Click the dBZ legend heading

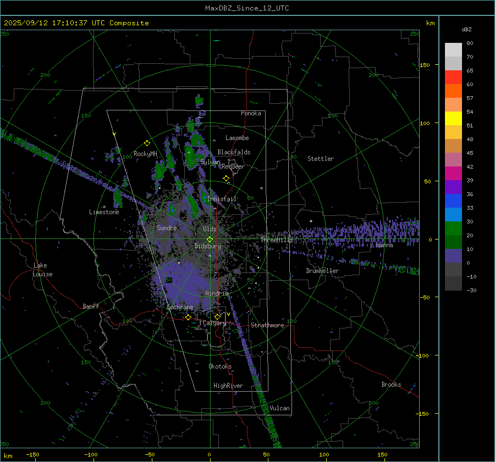pos(466,30)
